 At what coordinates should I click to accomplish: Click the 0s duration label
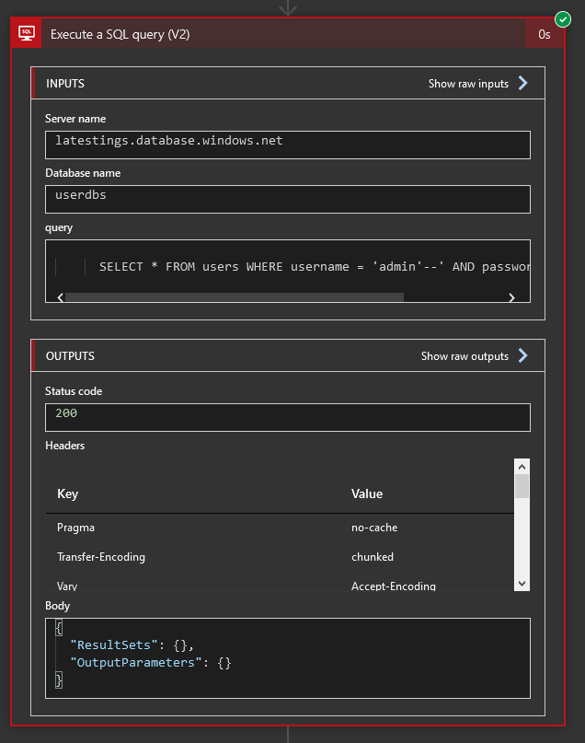coord(545,34)
